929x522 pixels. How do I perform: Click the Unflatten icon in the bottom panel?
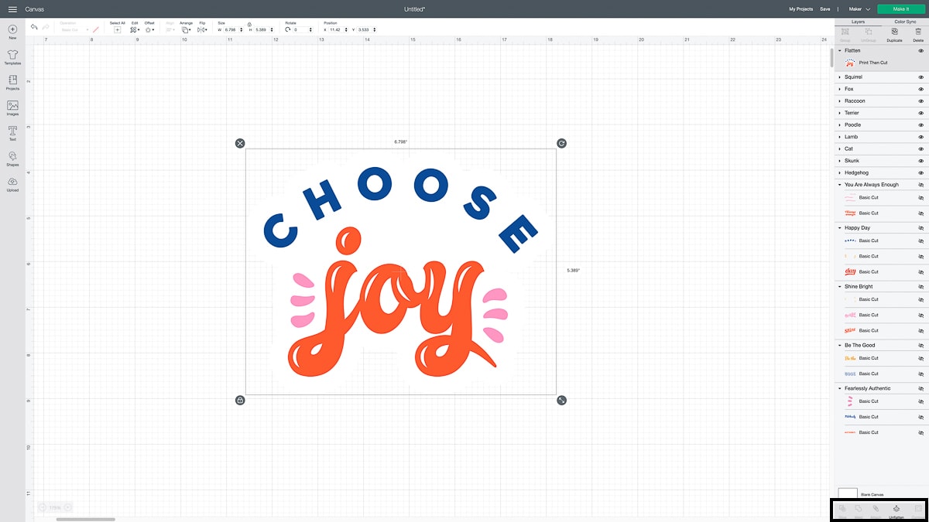click(896, 510)
